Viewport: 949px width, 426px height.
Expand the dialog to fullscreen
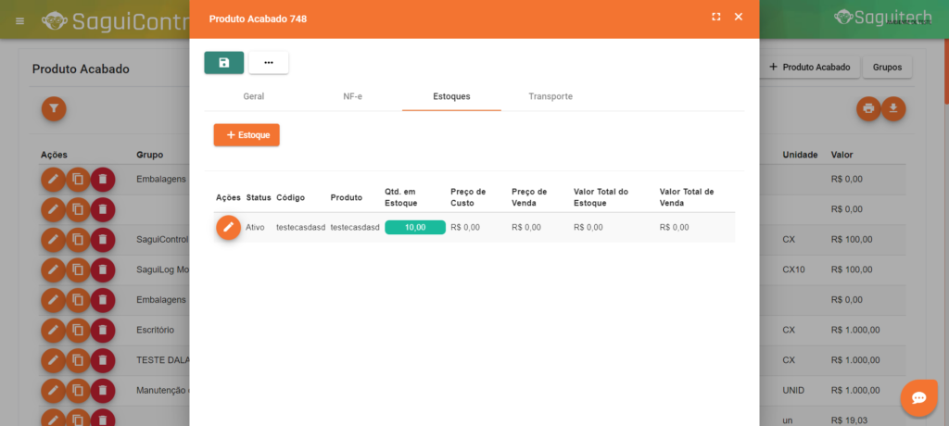(716, 17)
